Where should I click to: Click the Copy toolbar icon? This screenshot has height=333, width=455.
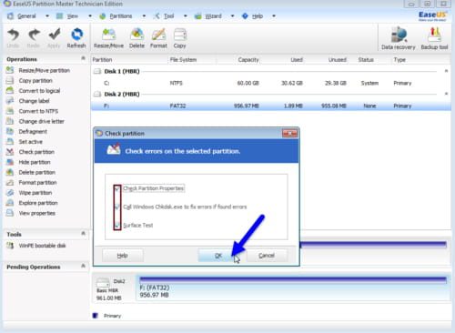(180, 35)
